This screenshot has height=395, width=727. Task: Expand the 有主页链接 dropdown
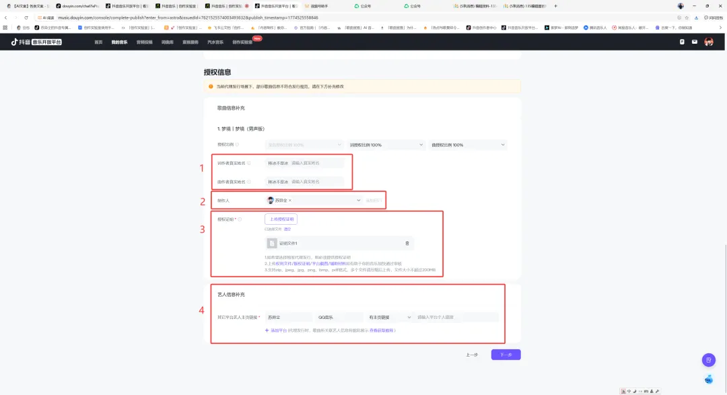pos(390,317)
